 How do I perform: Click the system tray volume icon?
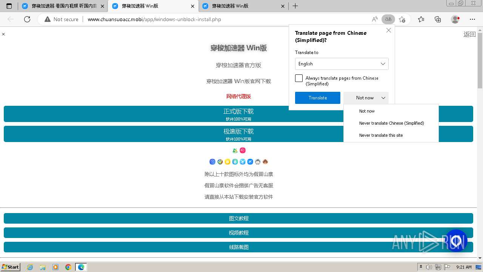click(x=429, y=267)
